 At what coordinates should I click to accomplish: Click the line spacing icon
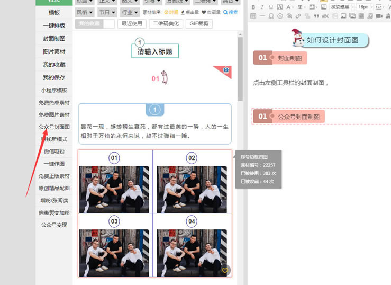point(379,7)
